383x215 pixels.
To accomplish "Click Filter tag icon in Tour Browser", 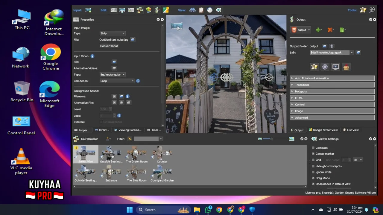I will click(130, 139).
